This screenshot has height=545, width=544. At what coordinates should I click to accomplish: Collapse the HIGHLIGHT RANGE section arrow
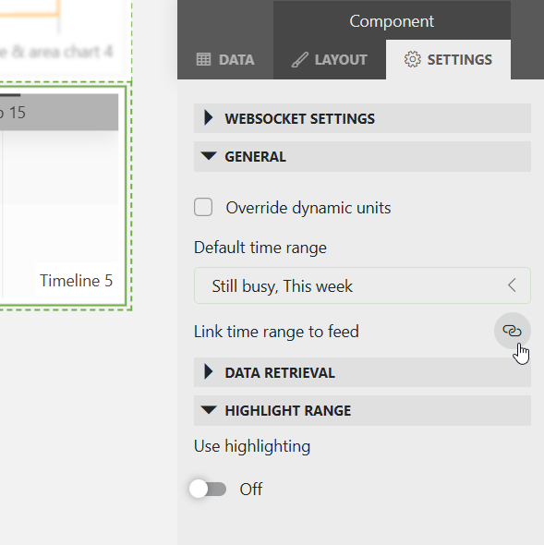click(x=209, y=410)
